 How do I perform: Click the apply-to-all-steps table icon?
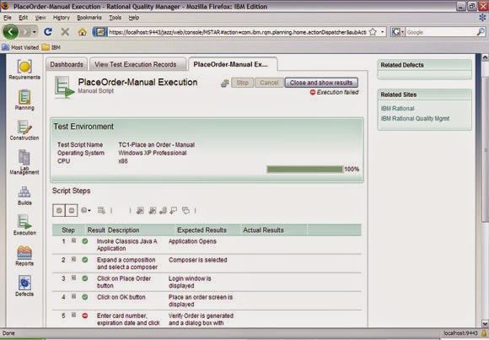tap(101, 210)
